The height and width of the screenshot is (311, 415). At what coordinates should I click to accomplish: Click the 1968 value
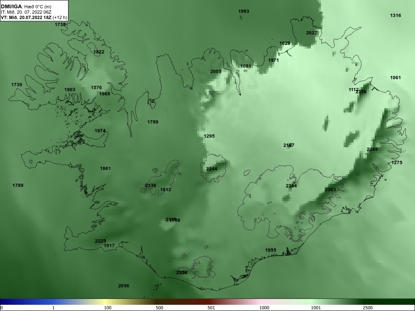(x=105, y=94)
